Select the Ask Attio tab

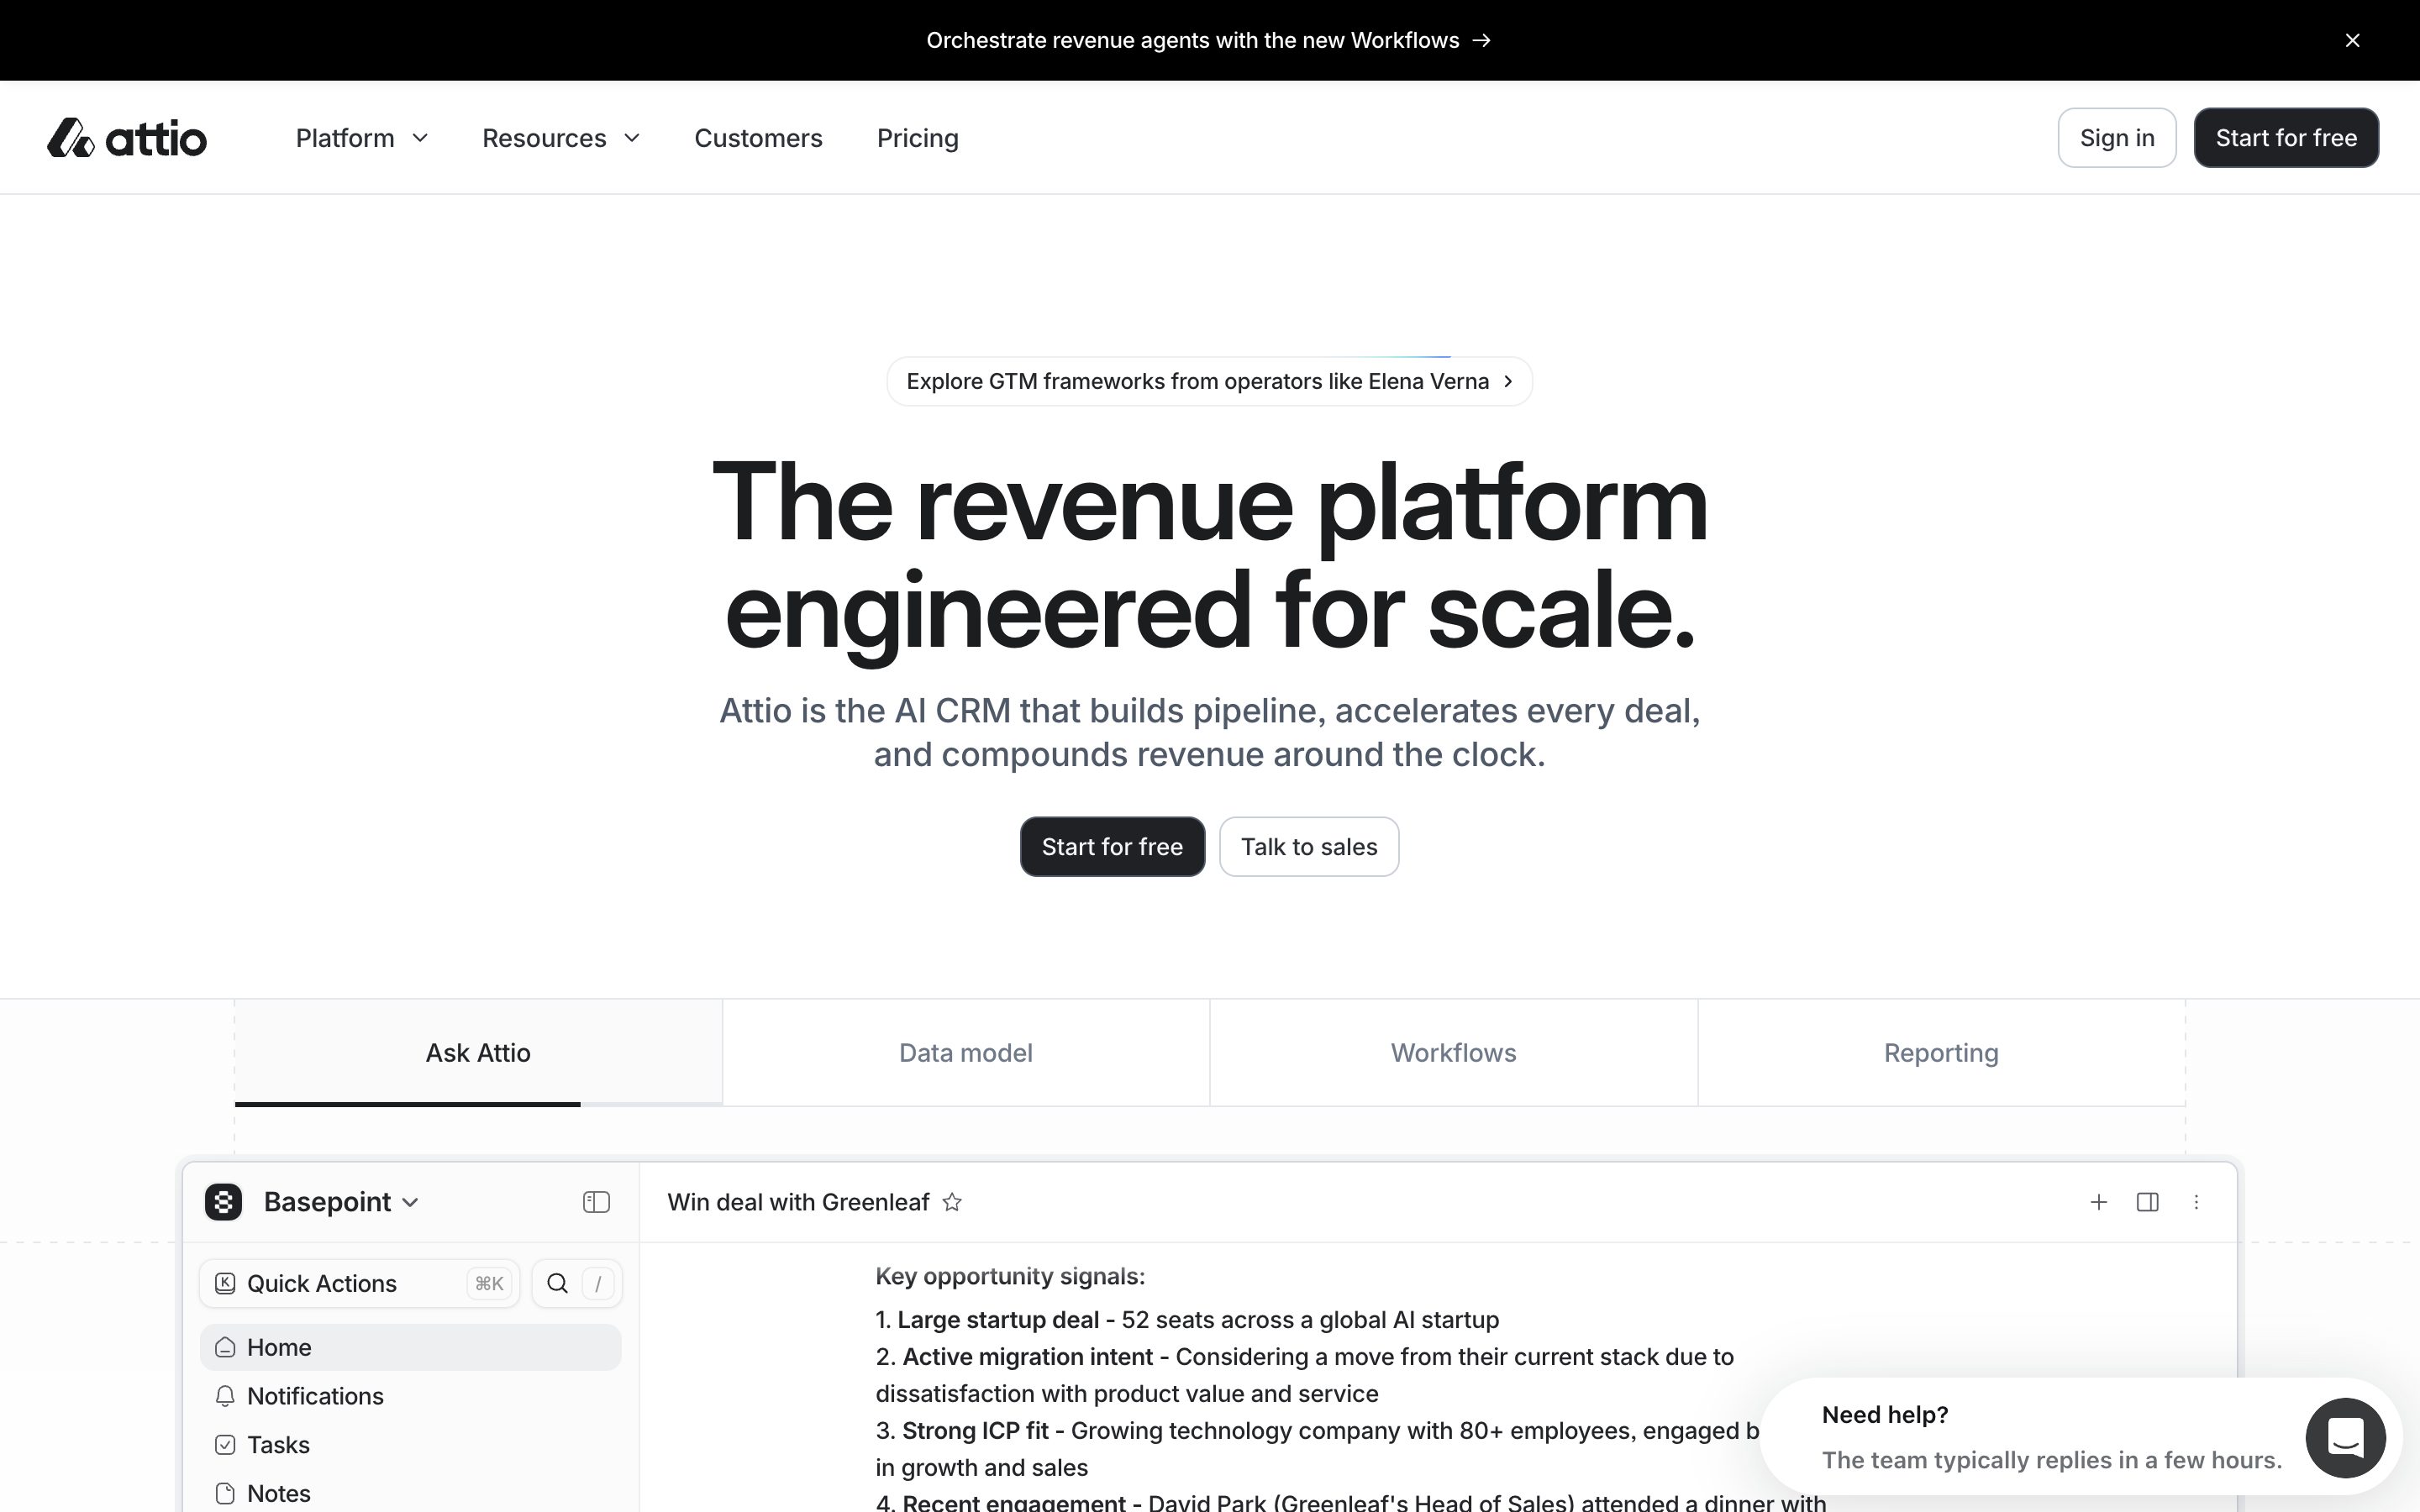click(478, 1052)
